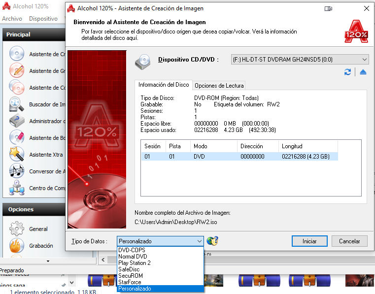Click the Asistente de Copiado discs icon
The height and width of the screenshot is (294, 375).
16,87
